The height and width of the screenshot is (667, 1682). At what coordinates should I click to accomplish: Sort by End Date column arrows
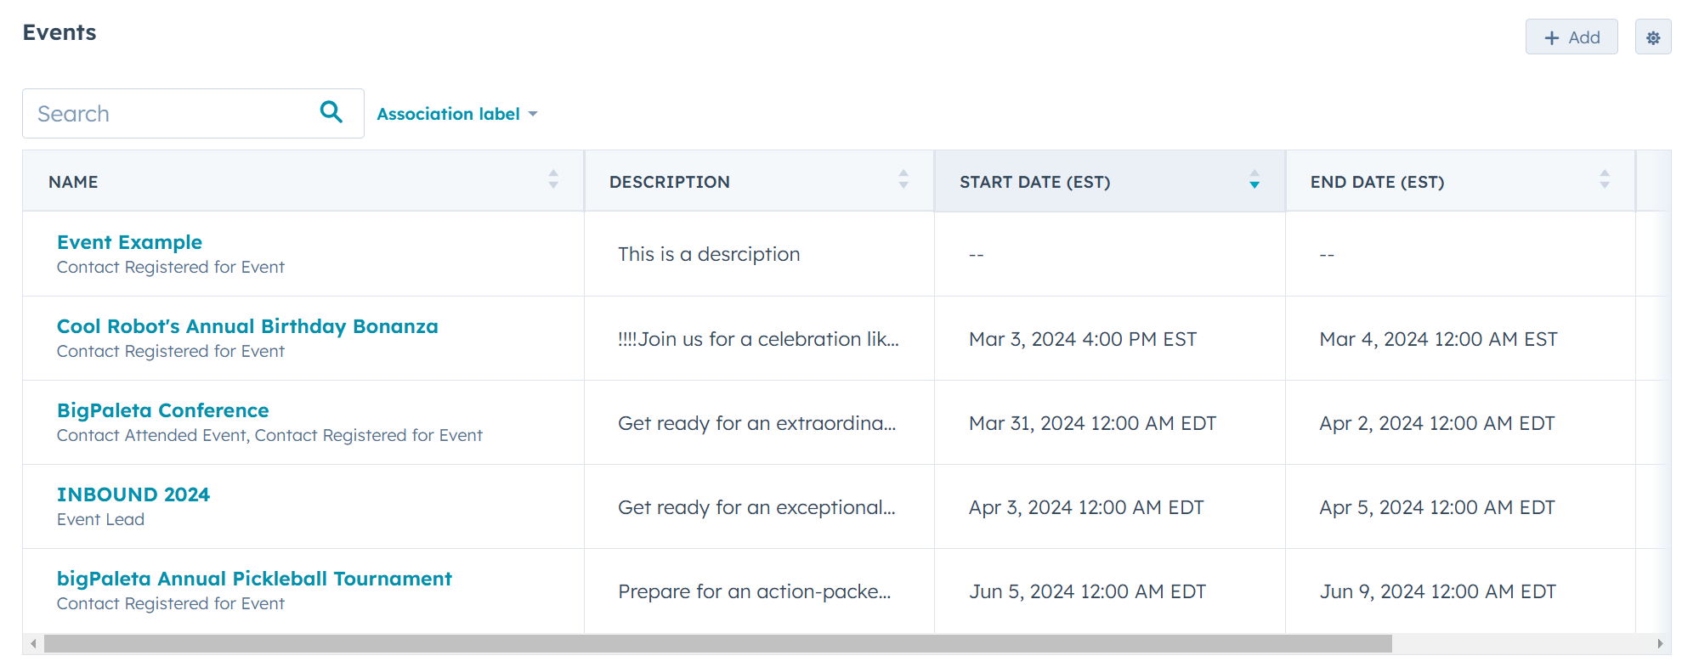pyautogui.click(x=1604, y=179)
